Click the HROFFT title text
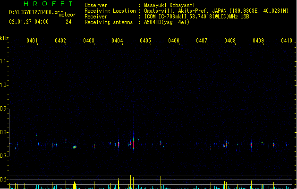The height and width of the screenshot is (189, 297). click(48, 4)
